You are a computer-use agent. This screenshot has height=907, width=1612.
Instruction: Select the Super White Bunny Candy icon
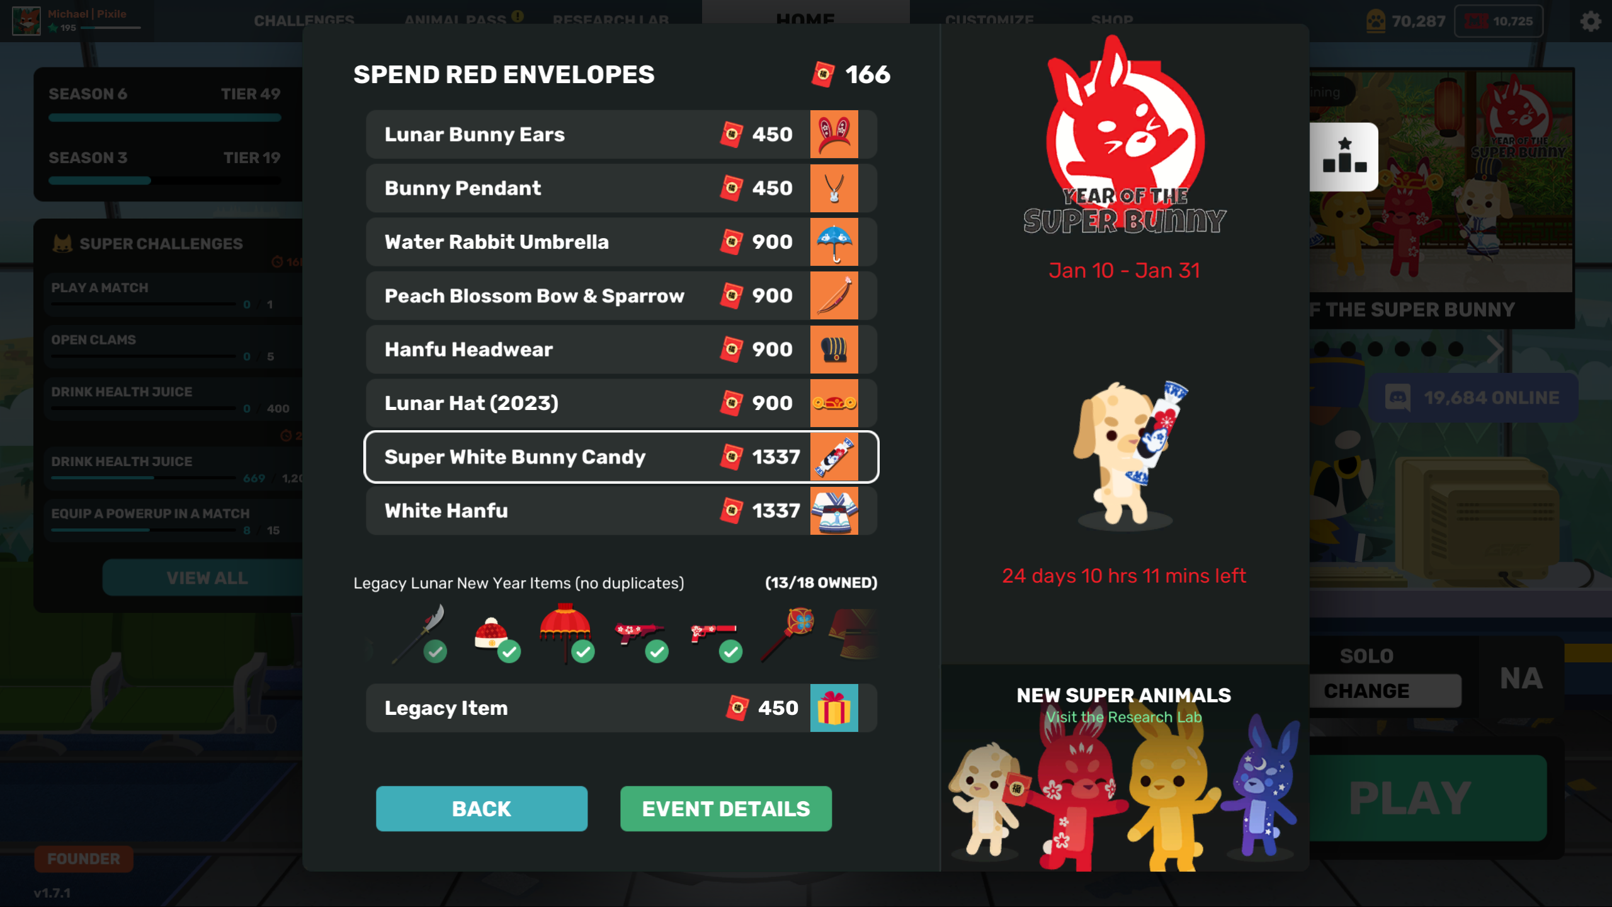[x=836, y=456]
